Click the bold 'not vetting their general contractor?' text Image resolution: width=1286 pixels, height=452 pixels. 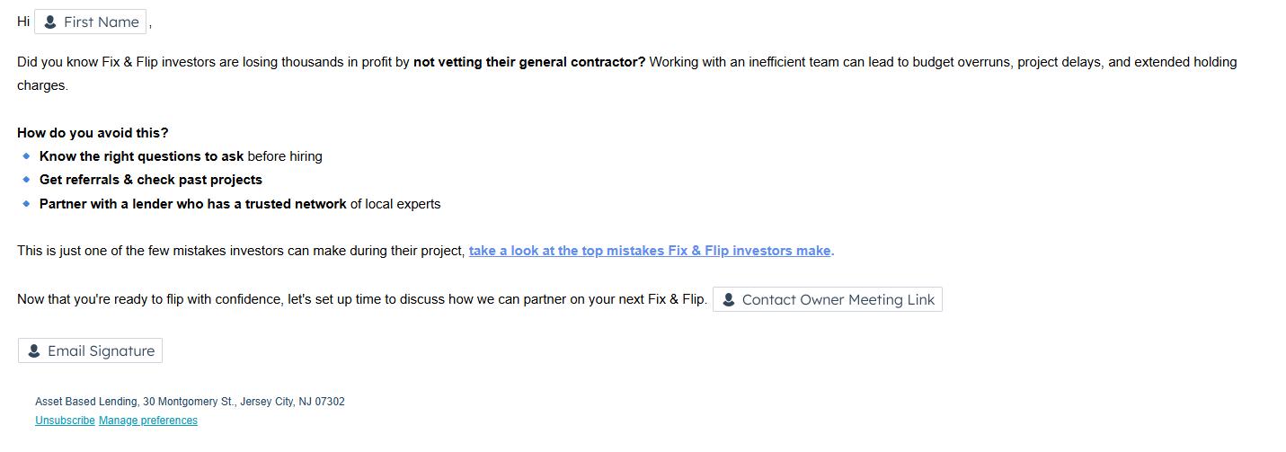pyautogui.click(x=528, y=62)
